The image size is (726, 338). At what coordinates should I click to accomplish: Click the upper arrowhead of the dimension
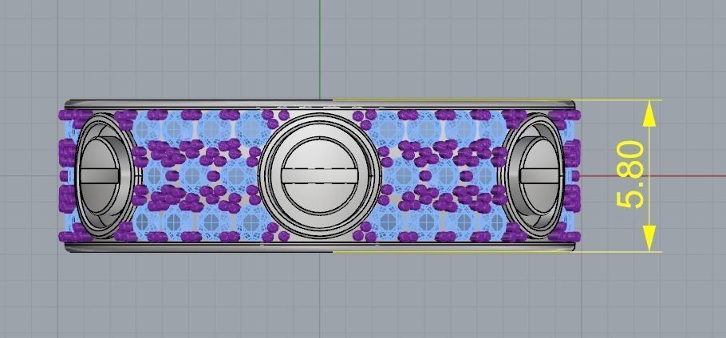[649, 113]
